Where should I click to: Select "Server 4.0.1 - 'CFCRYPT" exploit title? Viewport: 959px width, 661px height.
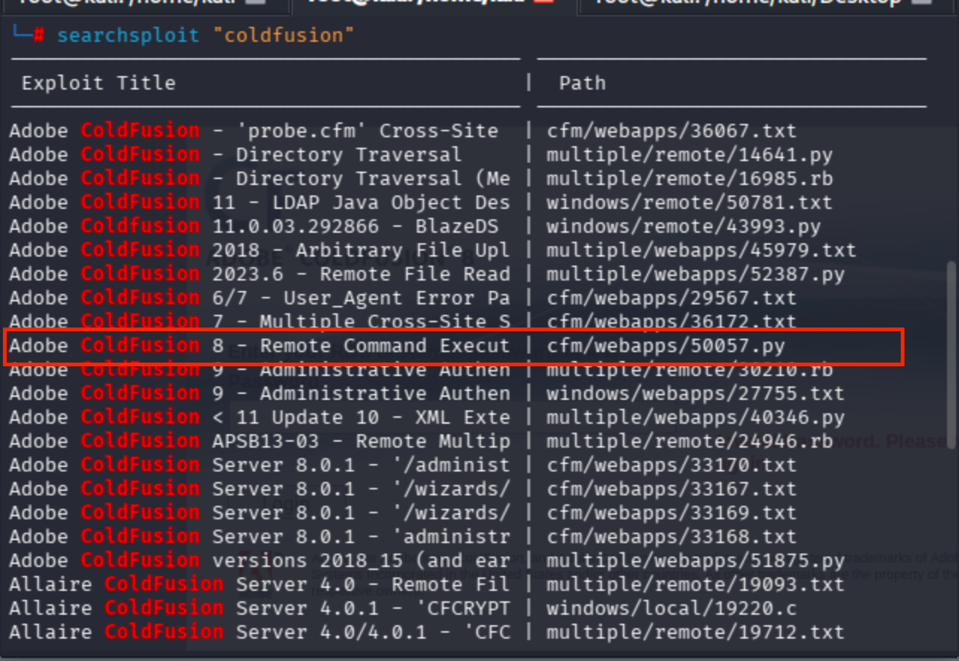click(x=373, y=608)
